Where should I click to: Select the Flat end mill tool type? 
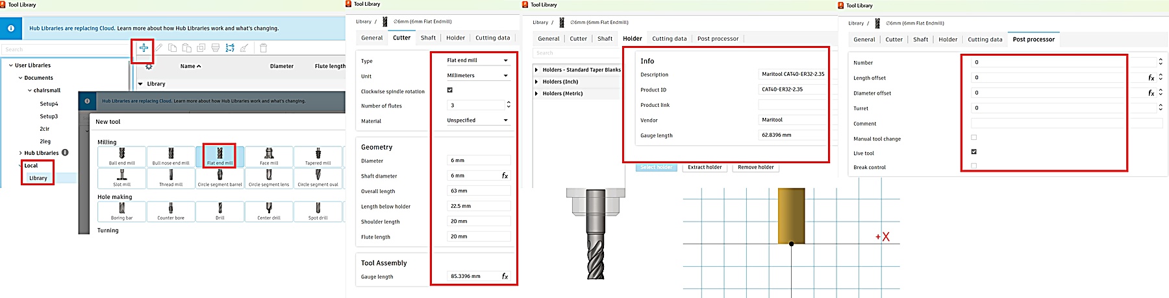click(220, 157)
